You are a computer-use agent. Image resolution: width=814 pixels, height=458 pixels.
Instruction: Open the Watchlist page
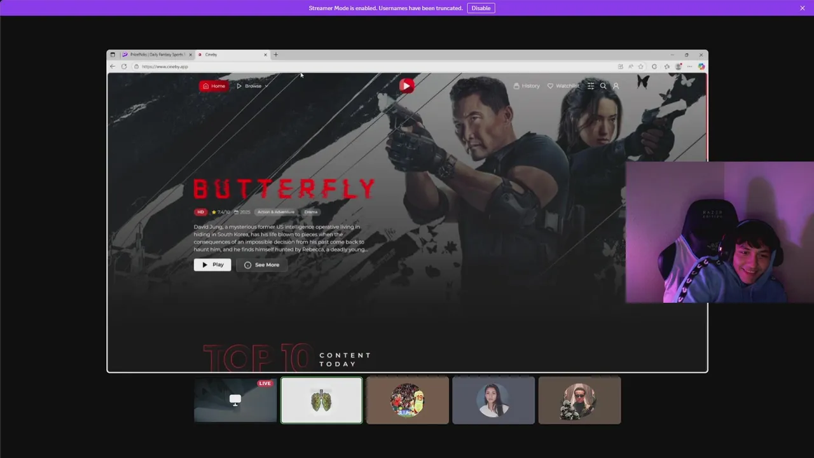(x=563, y=86)
